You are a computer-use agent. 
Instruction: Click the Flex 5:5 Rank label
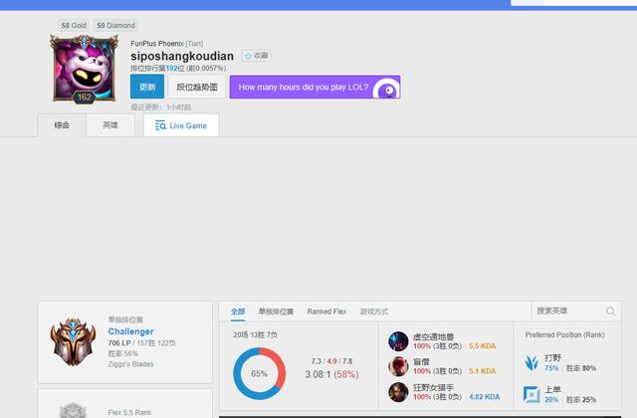coord(129,413)
